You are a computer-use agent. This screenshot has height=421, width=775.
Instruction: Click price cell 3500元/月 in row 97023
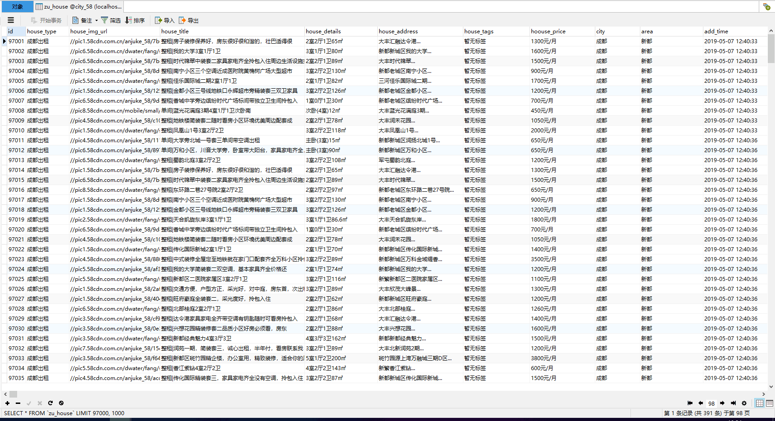point(562,259)
